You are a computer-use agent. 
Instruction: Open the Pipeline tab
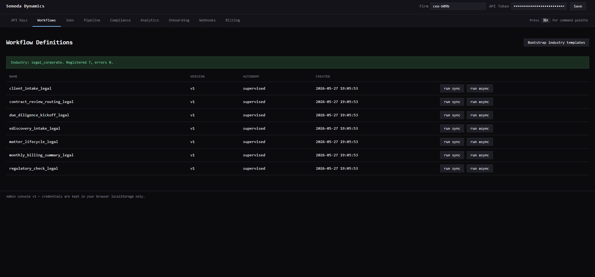(x=92, y=20)
